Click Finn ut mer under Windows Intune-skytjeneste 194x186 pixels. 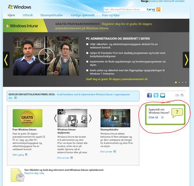(x=63, y=158)
